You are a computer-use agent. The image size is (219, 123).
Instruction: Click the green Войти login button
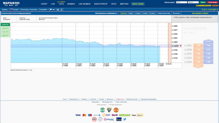click(203, 2)
